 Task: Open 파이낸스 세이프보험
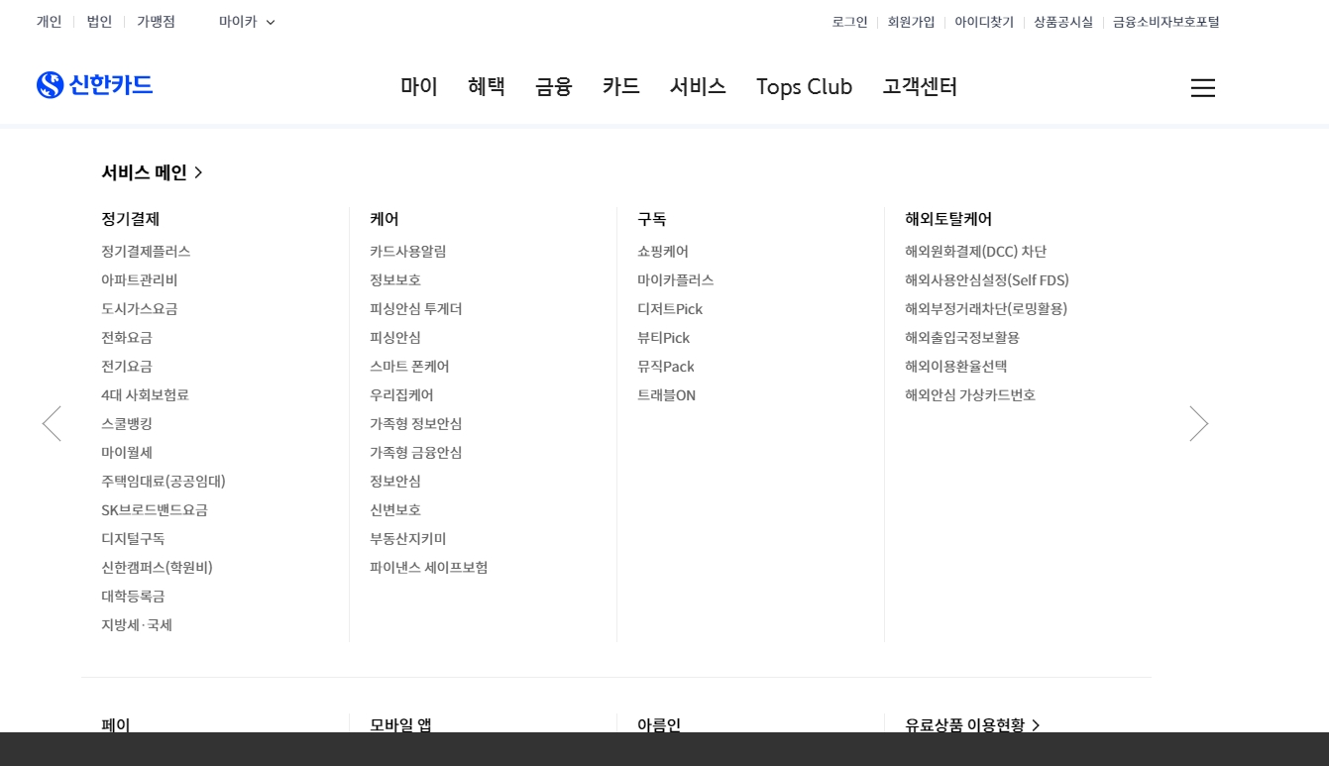[429, 568]
